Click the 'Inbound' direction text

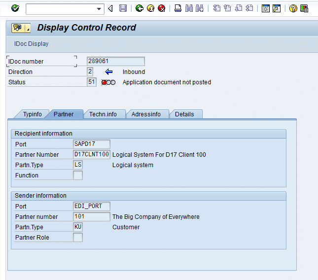coord(134,72)
